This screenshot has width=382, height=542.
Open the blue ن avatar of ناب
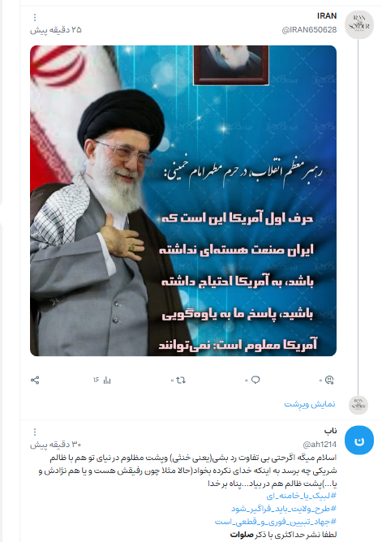[359, 440]
